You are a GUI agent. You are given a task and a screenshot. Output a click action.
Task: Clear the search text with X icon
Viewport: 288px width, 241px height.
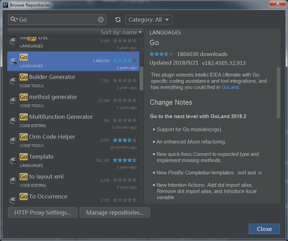point(101,20)
